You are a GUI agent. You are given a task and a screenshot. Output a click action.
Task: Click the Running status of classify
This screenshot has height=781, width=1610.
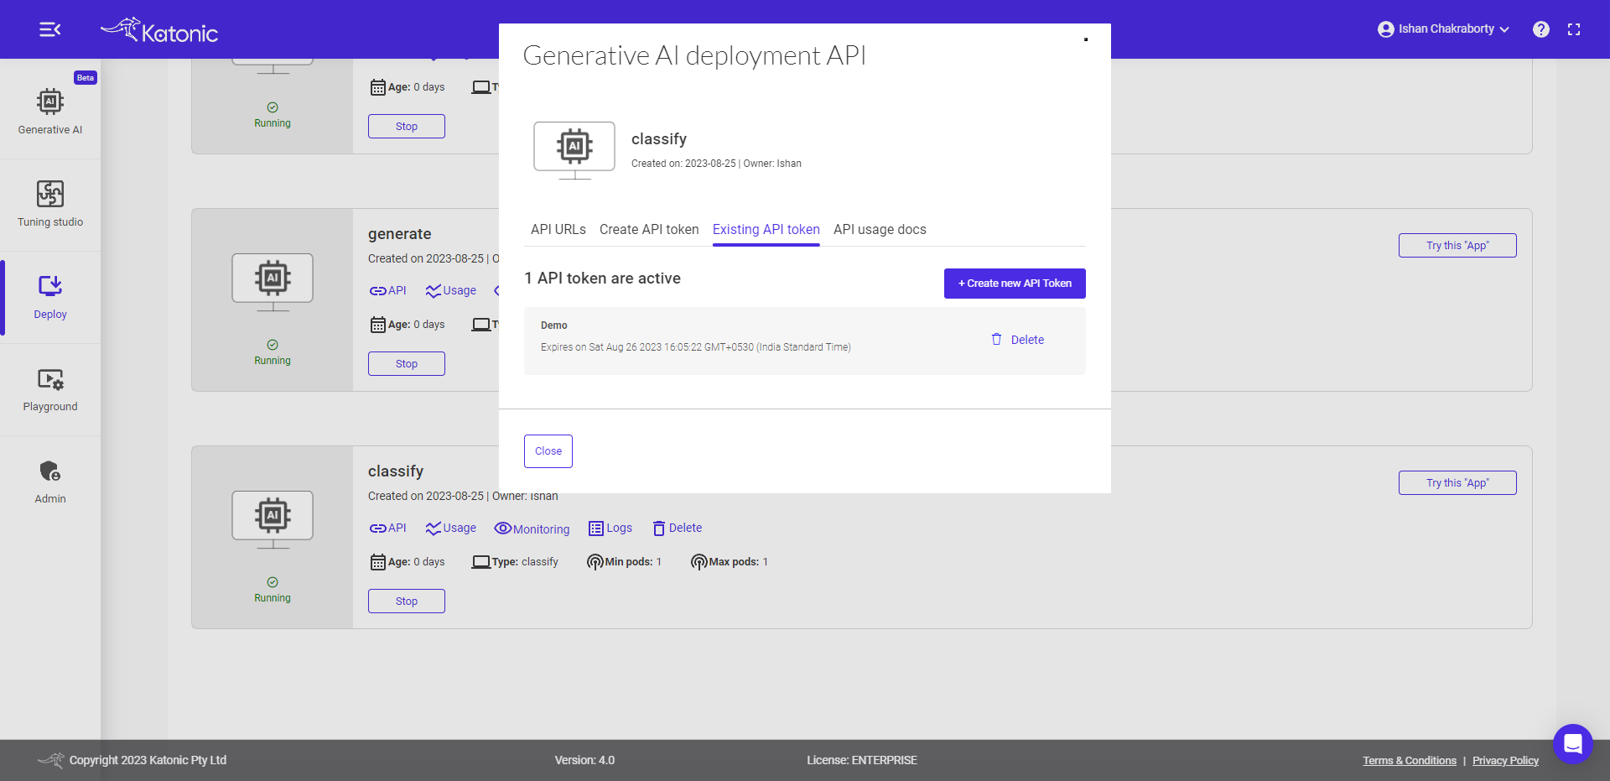click(273, 591)
